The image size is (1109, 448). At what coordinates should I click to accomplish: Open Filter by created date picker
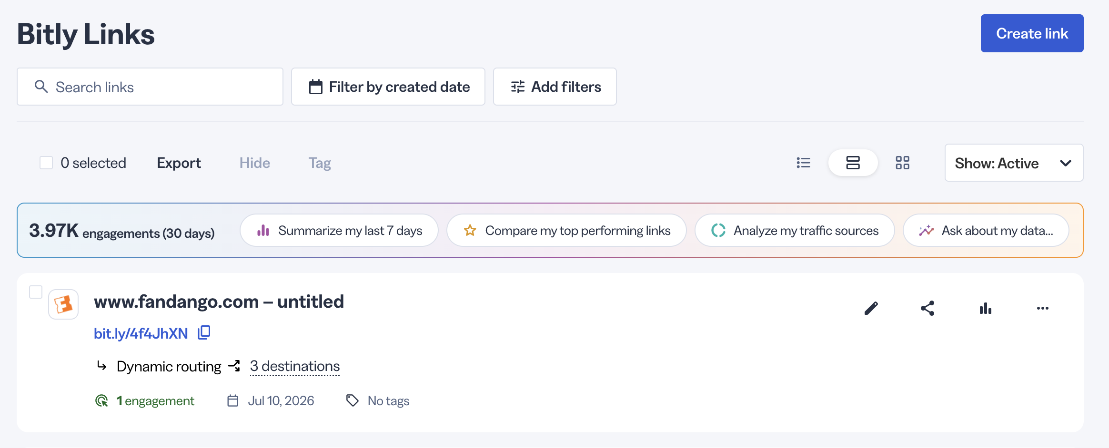click(388, 87)
